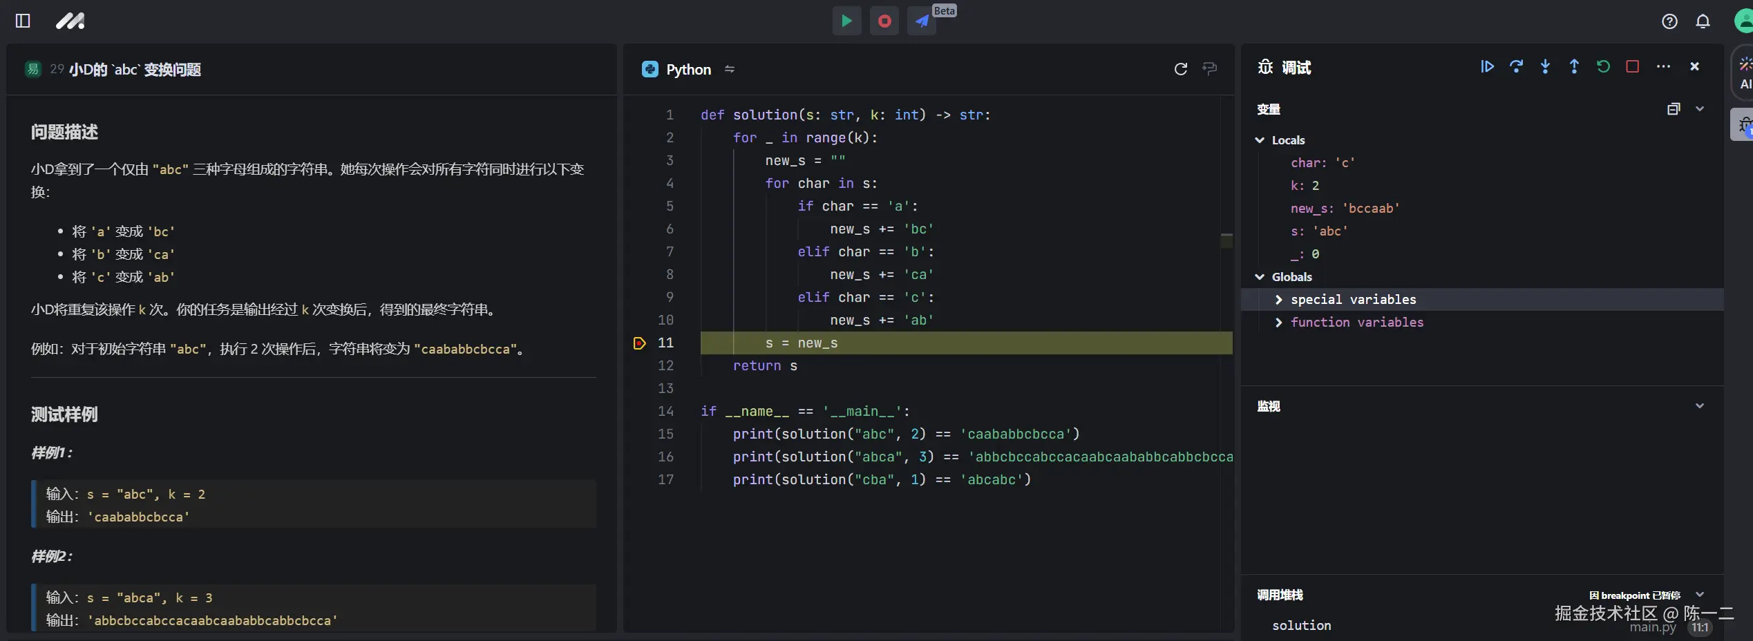Screen dimensions: 1753x641
Task: Click line number 12 in gutter
Action: 665,365
